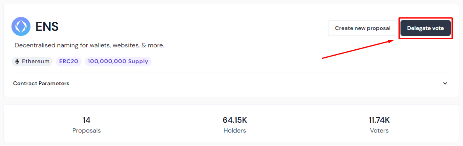Expand Contract Parameters chevron arrow
The height and width of the screenshot is (146, 463).
[x=445, y=83]
